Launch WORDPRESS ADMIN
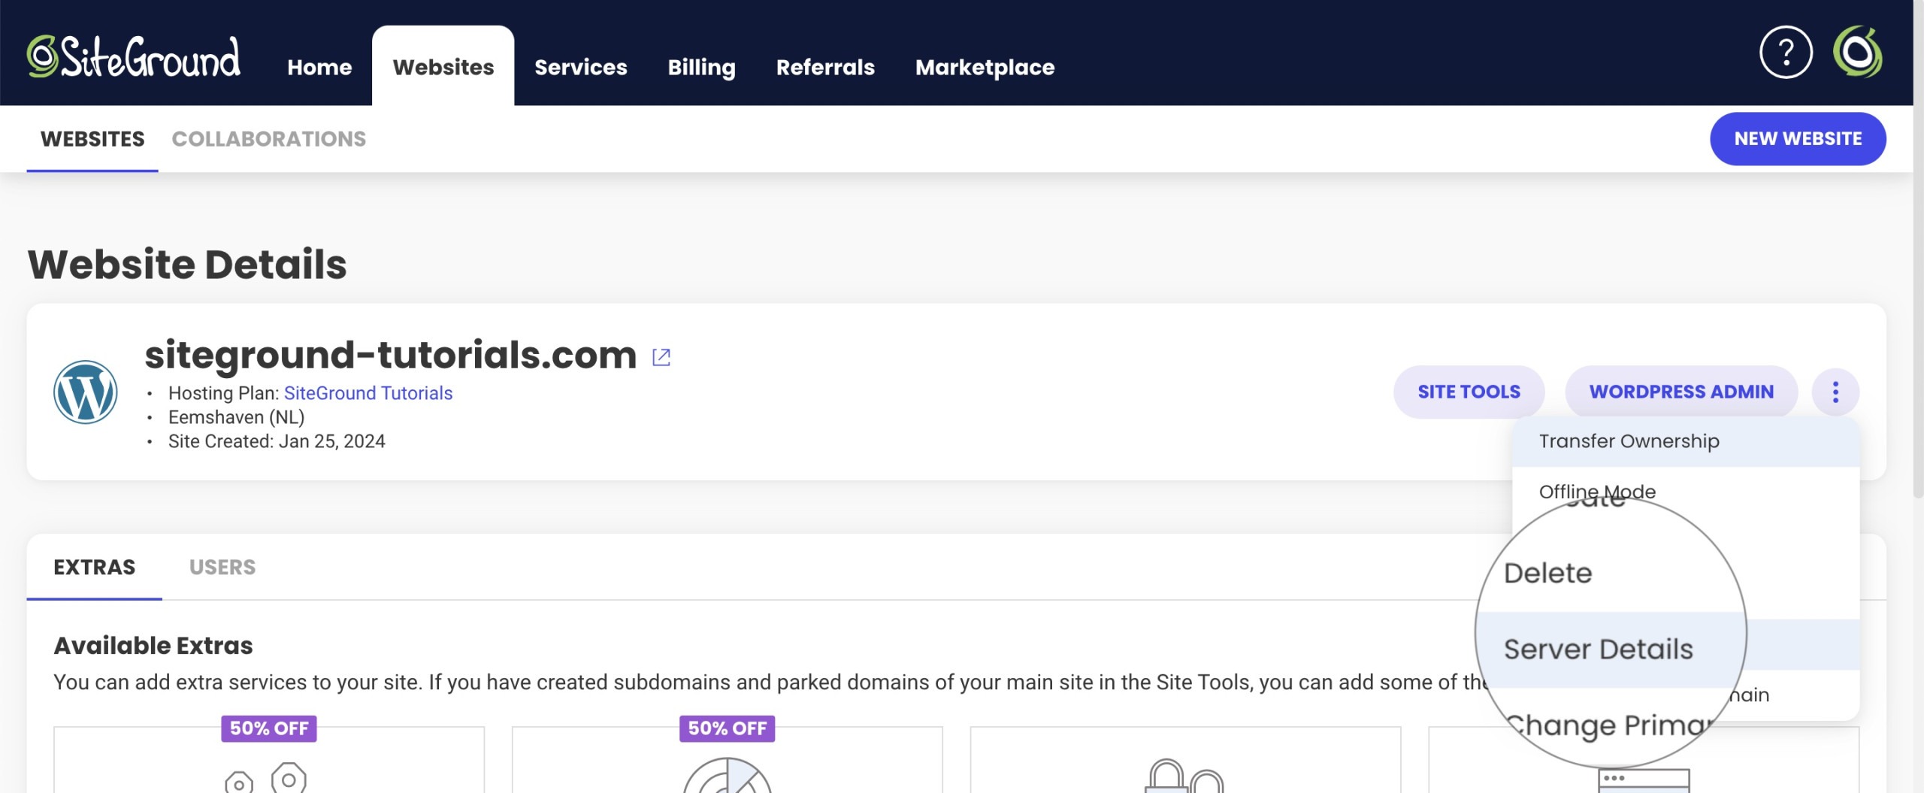 [1681, 391]
